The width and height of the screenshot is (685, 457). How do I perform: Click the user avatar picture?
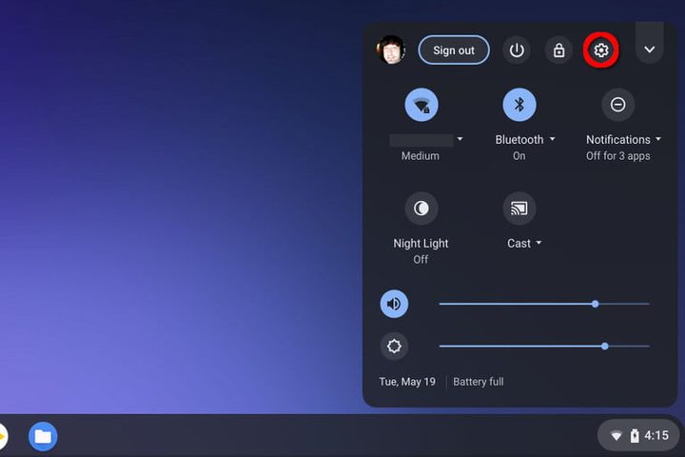(391, 50)
